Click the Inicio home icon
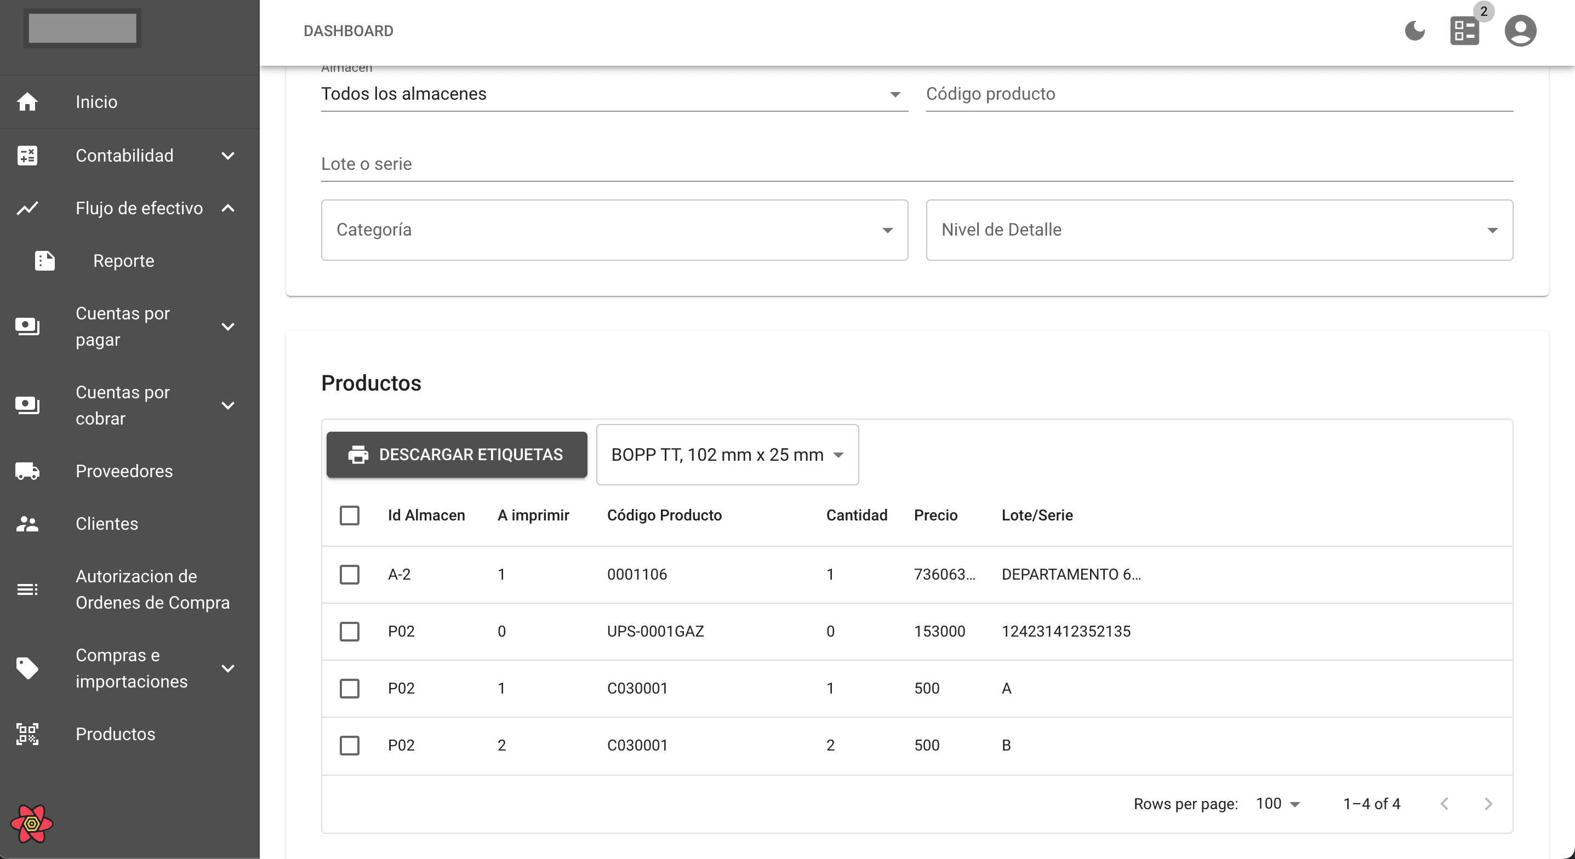The height and width of the screenshot is (859, 1575). coord(27,101)
